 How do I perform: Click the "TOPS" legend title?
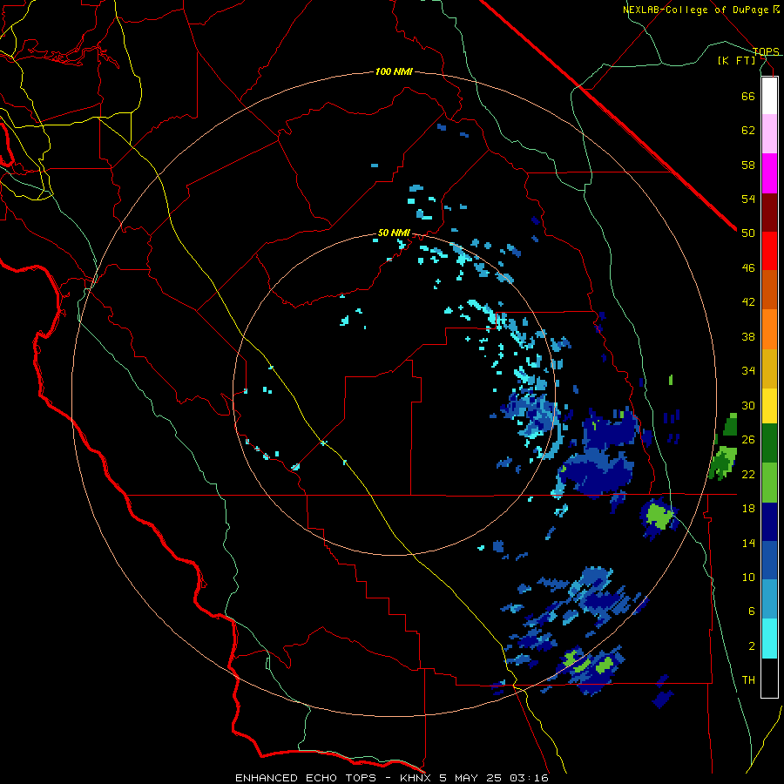[766, 51]
